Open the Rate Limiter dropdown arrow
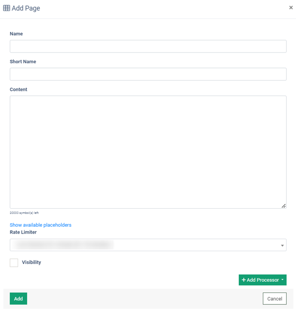This screenshot has width=296, height=311. click(x=282, y=245)
